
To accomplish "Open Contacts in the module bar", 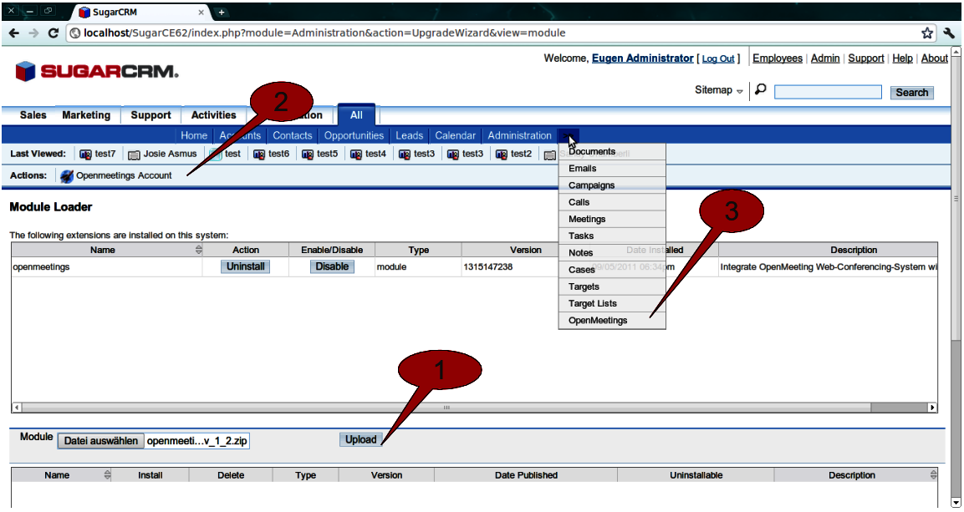I will pyautogui.click(x=292, y=135).
